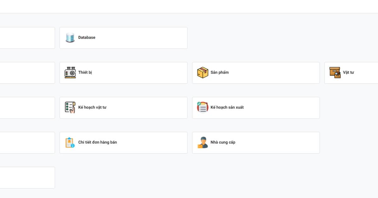The height and width of the screenshot is (198, 378).
Task: Open Nhà cung cấp from its label
Action: coord(222,142)
